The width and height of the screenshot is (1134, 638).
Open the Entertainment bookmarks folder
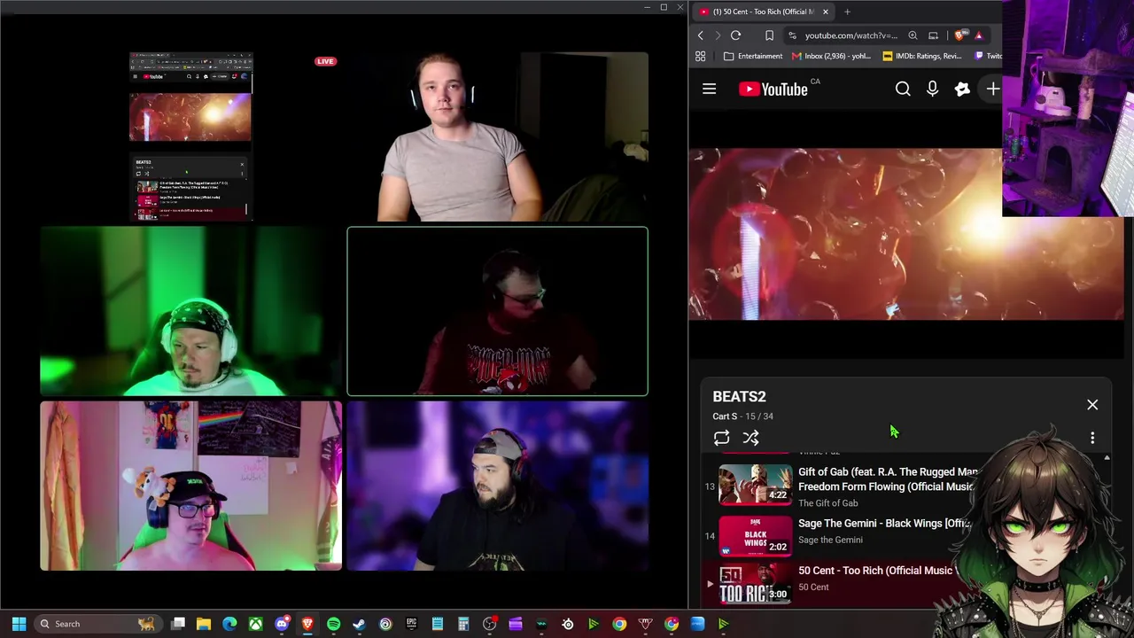(753, 56)
